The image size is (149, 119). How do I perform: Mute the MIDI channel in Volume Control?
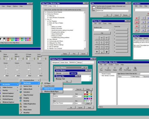(16, 76)
